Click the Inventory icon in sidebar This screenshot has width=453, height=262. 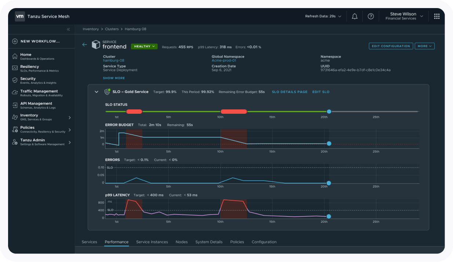click(15, 117)
